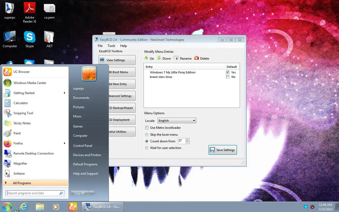The image size is (339, 212).
Task: Select the .NET folder on desktop
Action: tap(49, 39)
